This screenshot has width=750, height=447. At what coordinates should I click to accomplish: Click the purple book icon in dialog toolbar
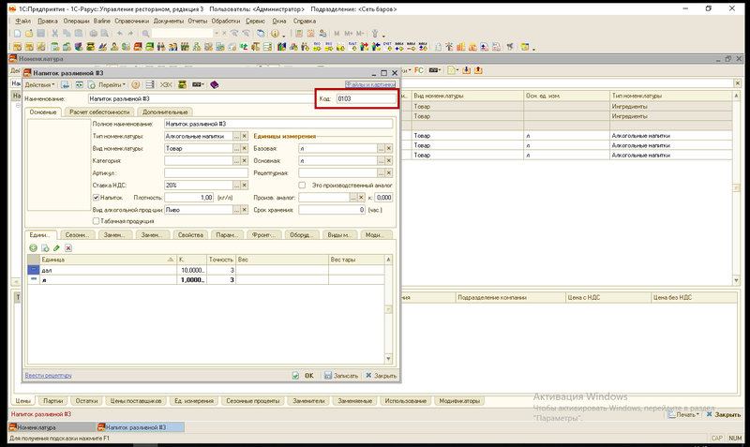[215, 84]
